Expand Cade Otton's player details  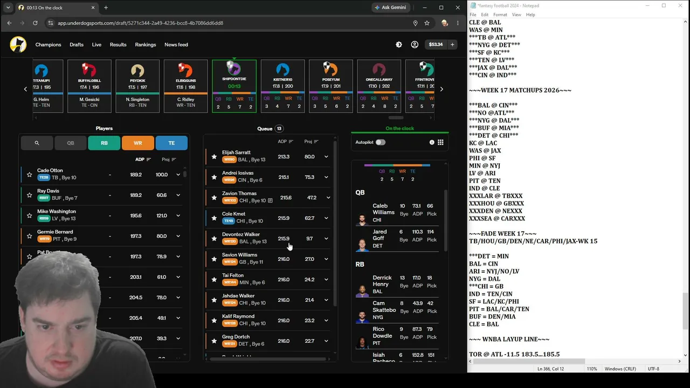point(178,175)
